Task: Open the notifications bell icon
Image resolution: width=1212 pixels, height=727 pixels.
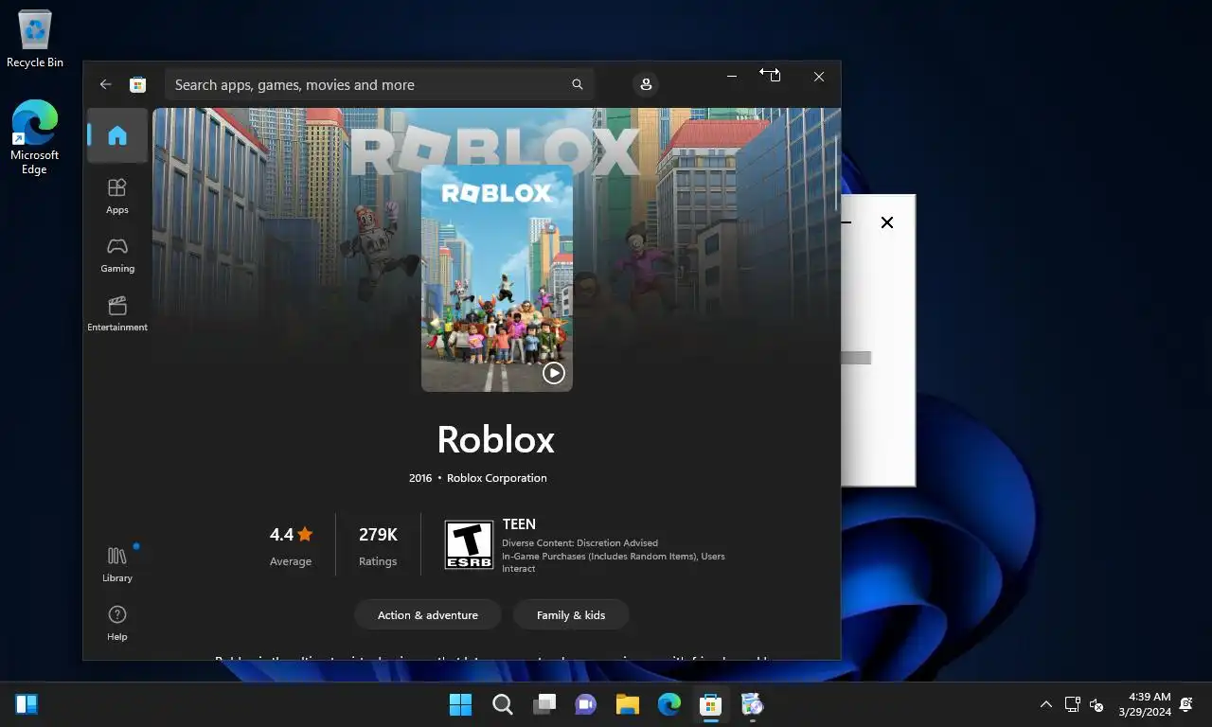Action: click(1187, 704)
